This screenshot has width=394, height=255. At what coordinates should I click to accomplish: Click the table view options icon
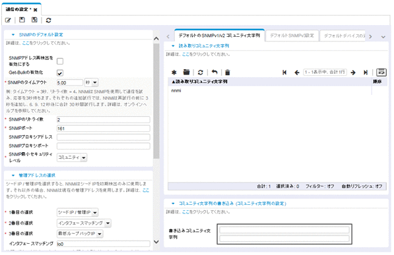[381, 72]
